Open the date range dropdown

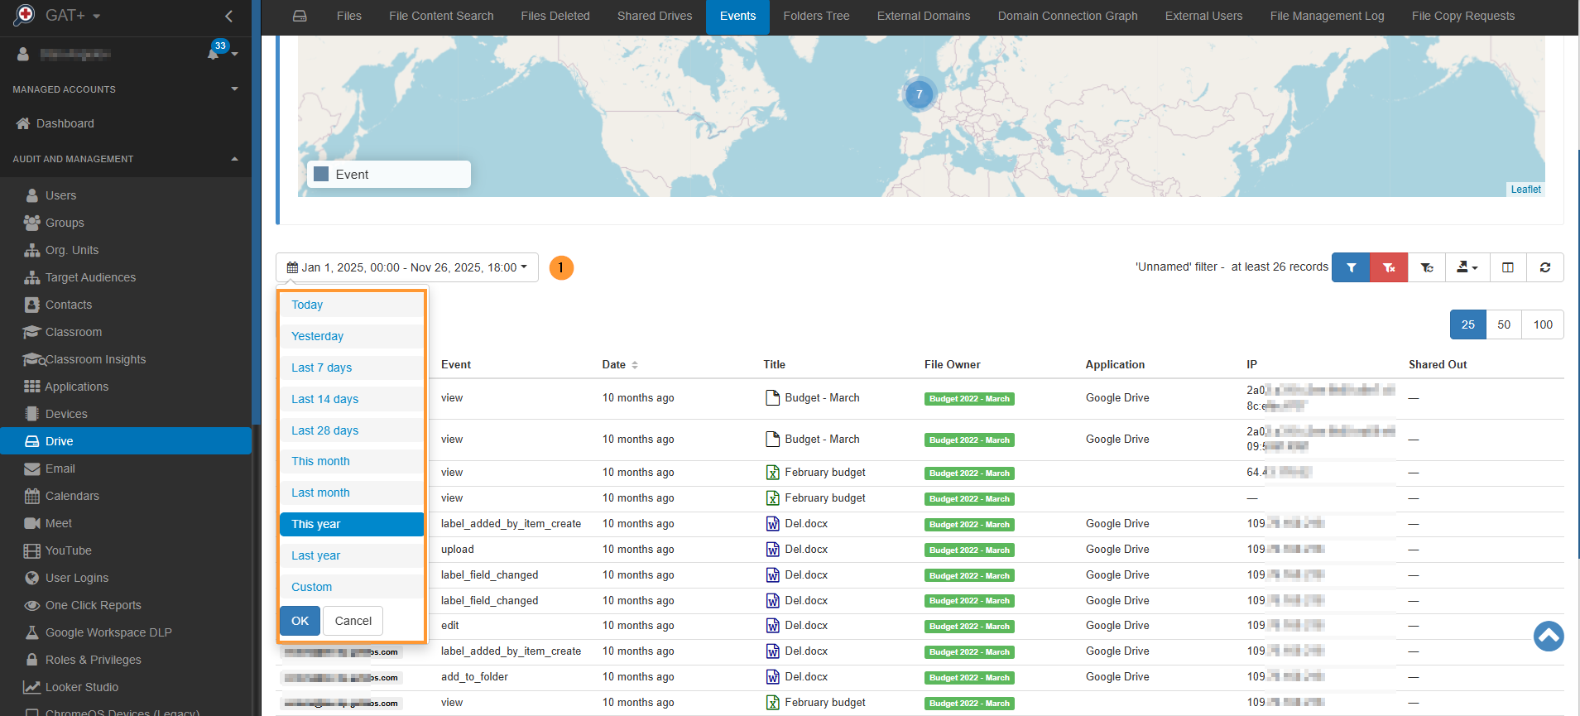point(406,267)
